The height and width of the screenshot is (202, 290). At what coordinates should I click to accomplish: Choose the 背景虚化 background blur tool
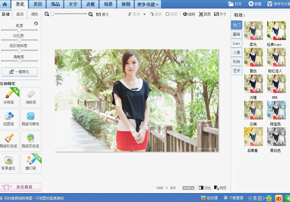coord(10,163)
